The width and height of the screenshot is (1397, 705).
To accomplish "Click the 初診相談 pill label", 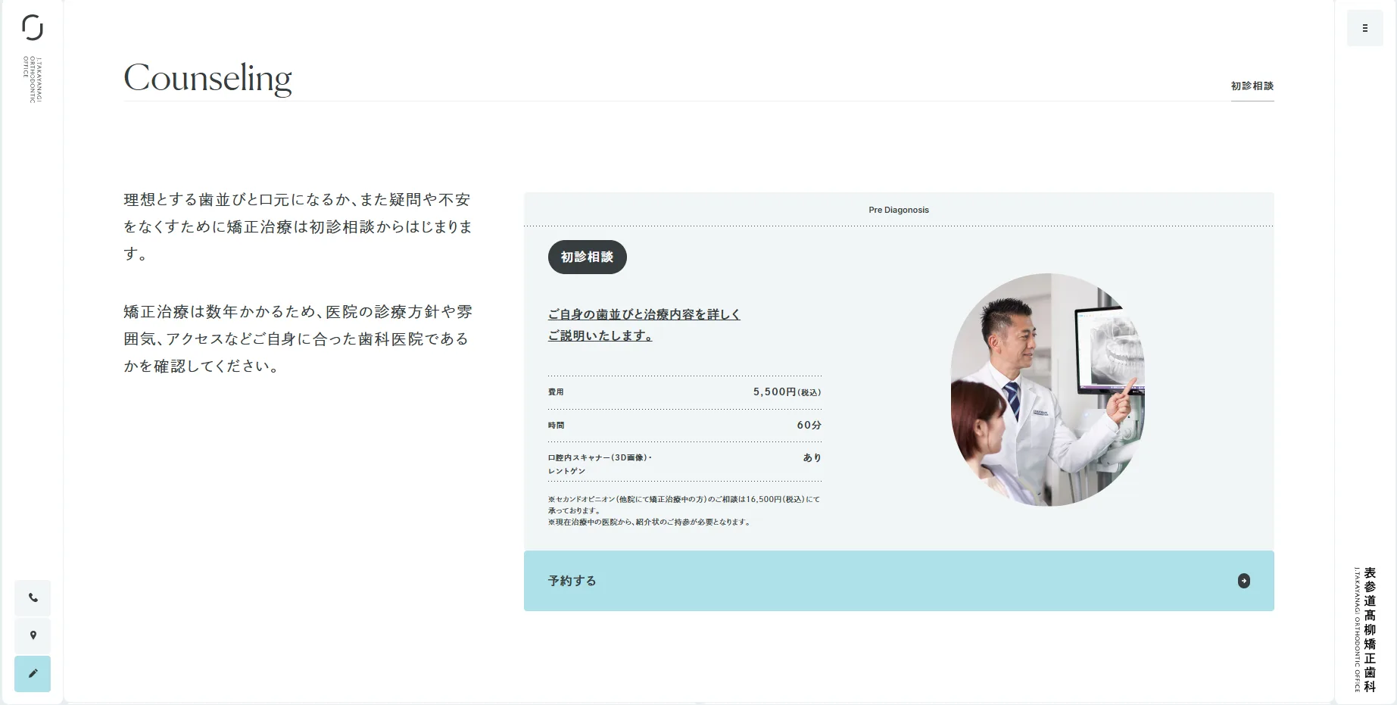I will (x=587, y=257).
